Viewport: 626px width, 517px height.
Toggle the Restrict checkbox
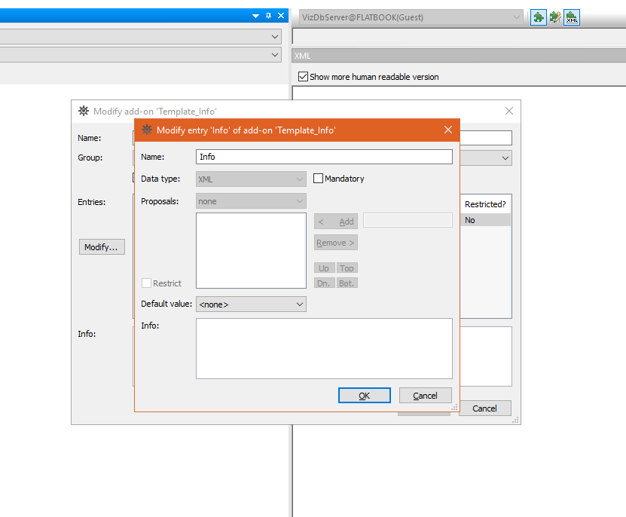pos(147,283)
